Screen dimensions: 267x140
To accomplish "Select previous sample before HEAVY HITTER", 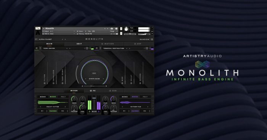I will (40, 107).
